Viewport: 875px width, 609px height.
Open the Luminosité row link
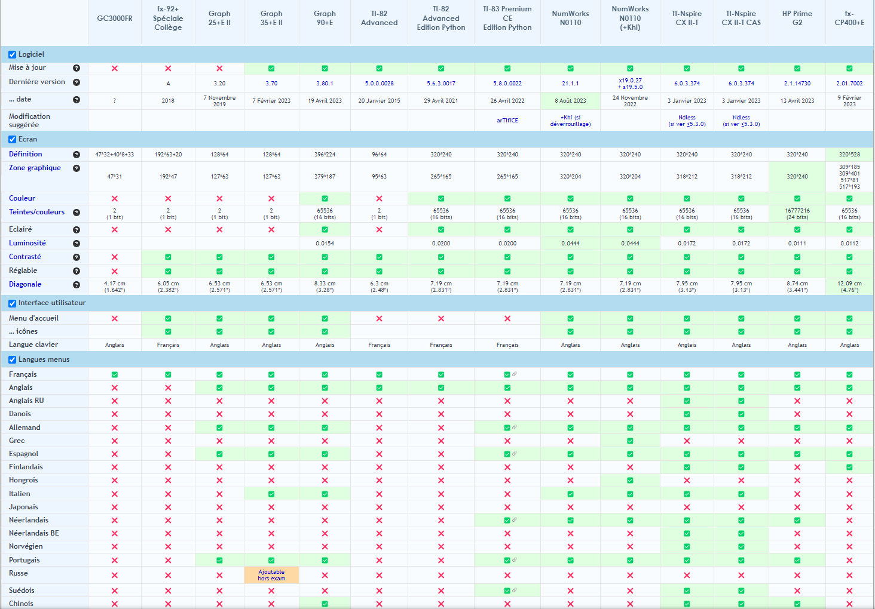click(x=27, y=243)
